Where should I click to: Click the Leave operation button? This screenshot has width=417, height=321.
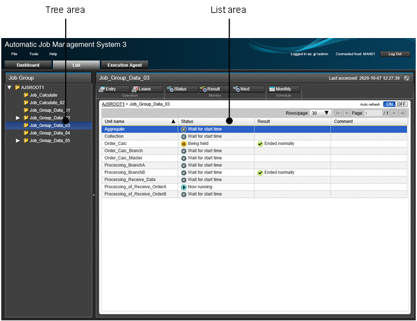click(142, 90)
